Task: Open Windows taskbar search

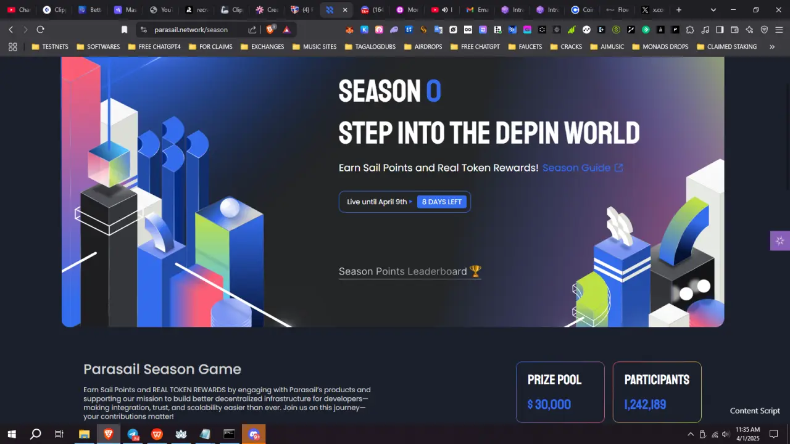Action: pos(36,434)
